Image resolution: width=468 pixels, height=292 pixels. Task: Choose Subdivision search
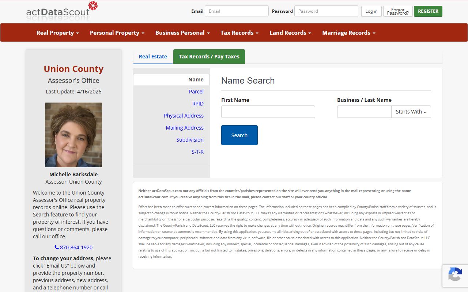190,140
